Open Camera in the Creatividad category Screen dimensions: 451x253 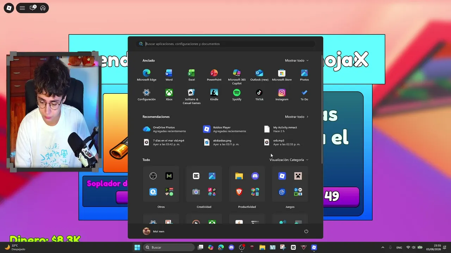[196, 192]
